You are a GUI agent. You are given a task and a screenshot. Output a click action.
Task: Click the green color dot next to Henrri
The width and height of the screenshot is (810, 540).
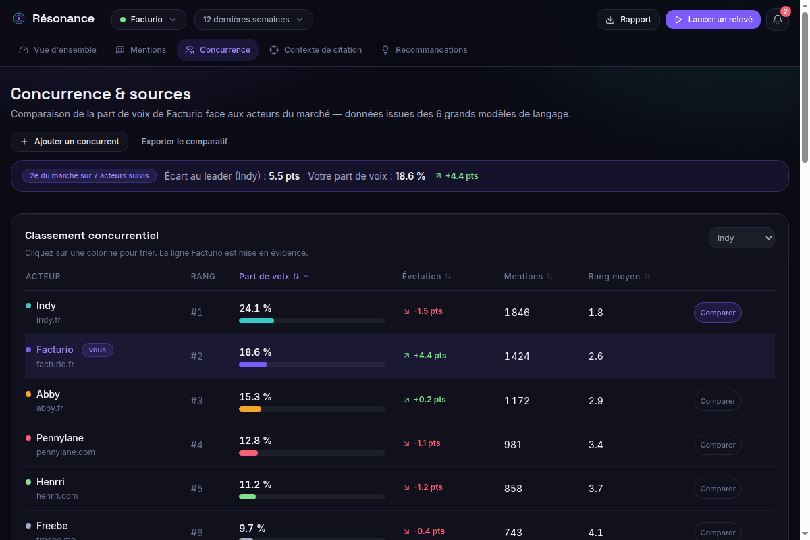[28, 482]
